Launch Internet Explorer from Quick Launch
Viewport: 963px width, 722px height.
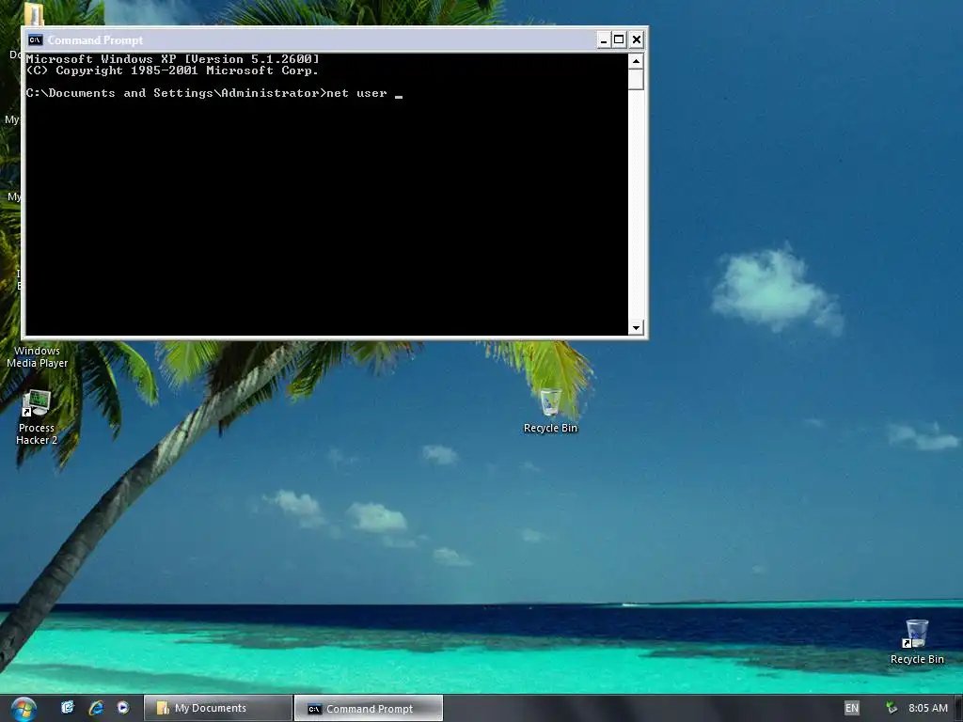click(x=96, y=708)
